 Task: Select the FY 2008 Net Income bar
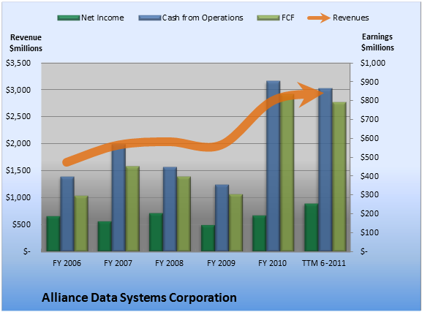(156, 232)
